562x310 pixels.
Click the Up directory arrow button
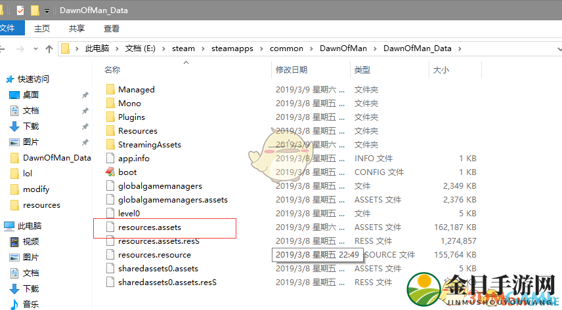[x=49, y=49]
